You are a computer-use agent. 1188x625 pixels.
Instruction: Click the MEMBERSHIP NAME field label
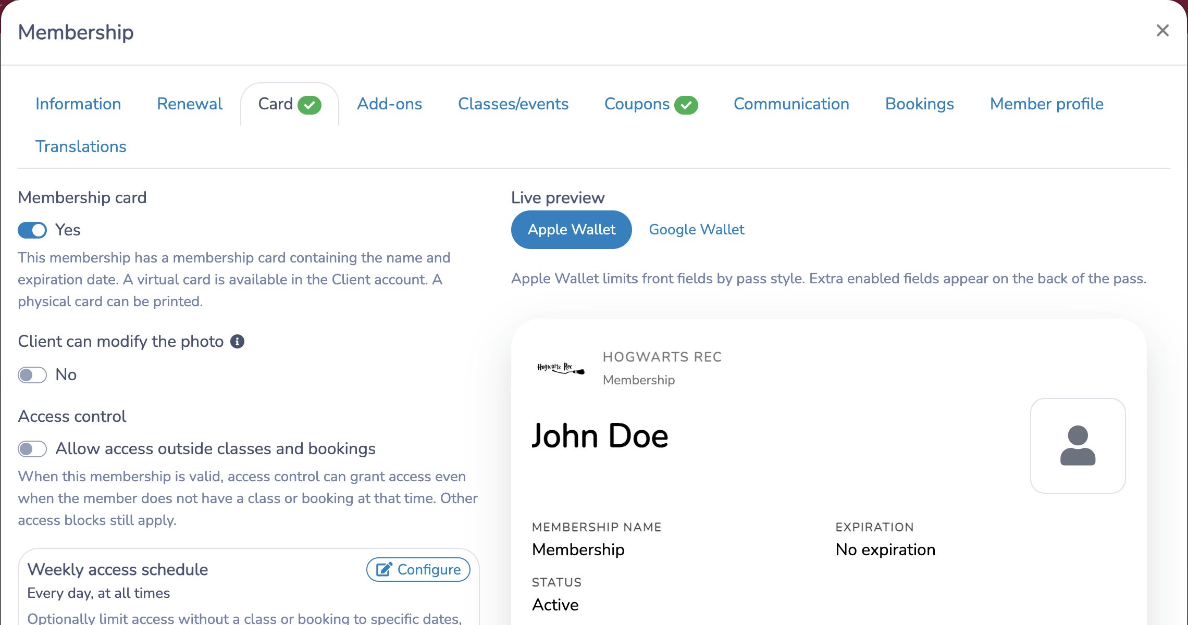[597, 527]
